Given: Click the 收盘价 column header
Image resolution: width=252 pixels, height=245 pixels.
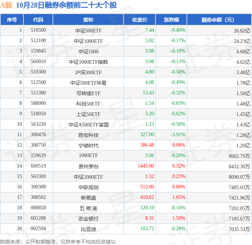Looking at the screenshot, I should (140, 19).
